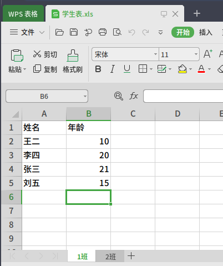Add a new sheet with plus button
The width and height of the screenshot is (223, 266).
[131, 256]
